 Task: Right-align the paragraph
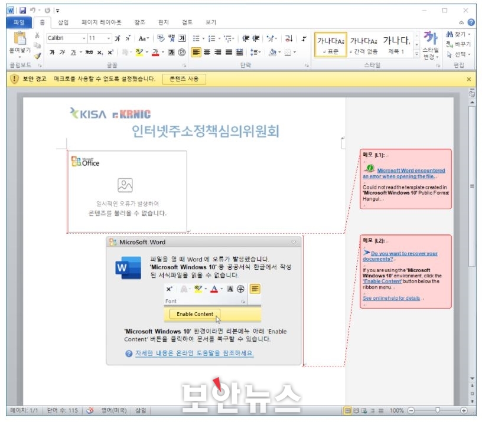218,52
